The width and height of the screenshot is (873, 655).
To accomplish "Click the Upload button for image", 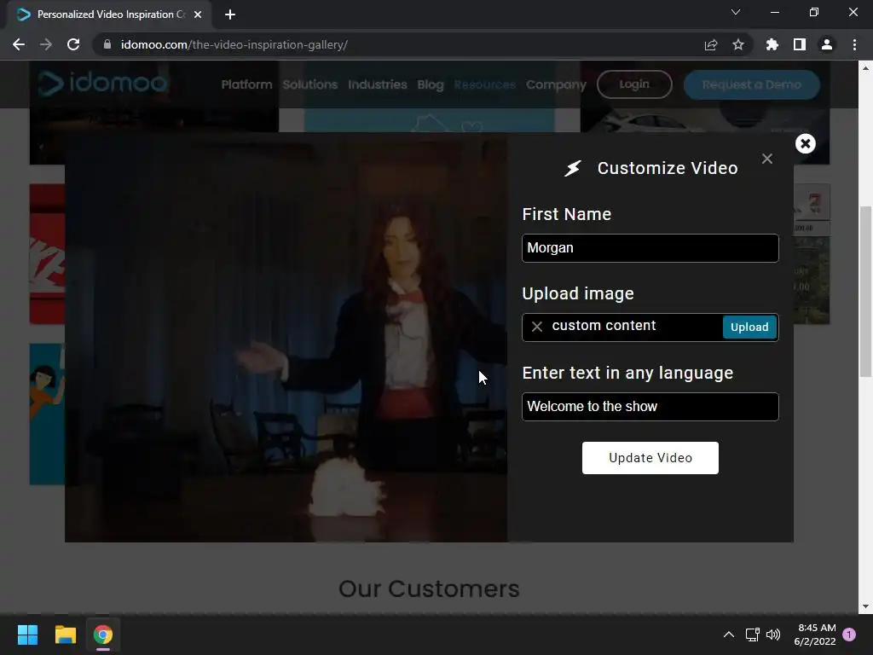I will [x=749, y=327].
